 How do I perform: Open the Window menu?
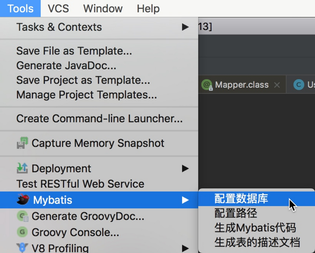pyautogui.click(x=103, y=8)
